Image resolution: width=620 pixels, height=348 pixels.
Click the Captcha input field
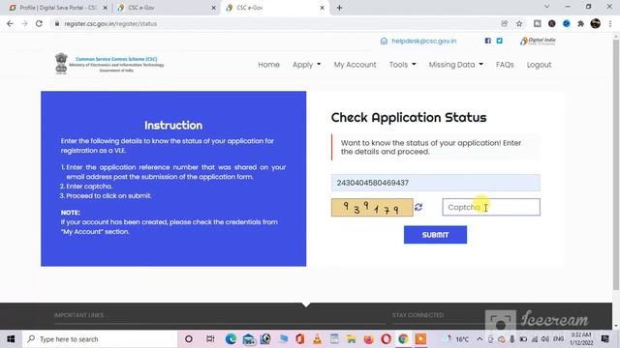[491, 207]
